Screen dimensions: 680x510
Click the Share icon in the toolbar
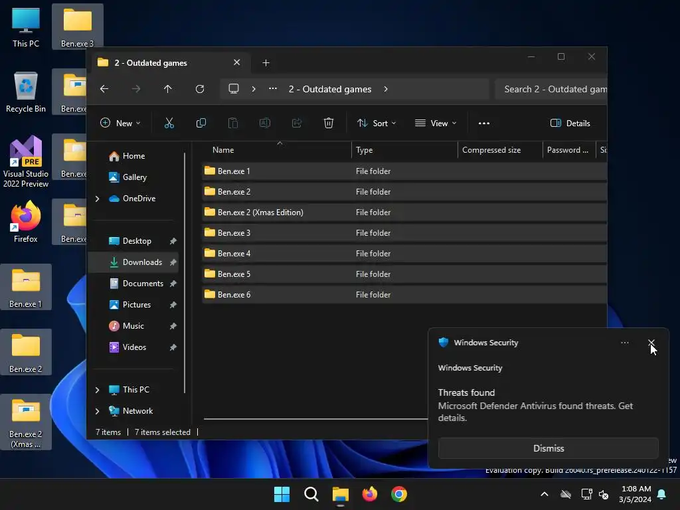(x=297, y=123)
